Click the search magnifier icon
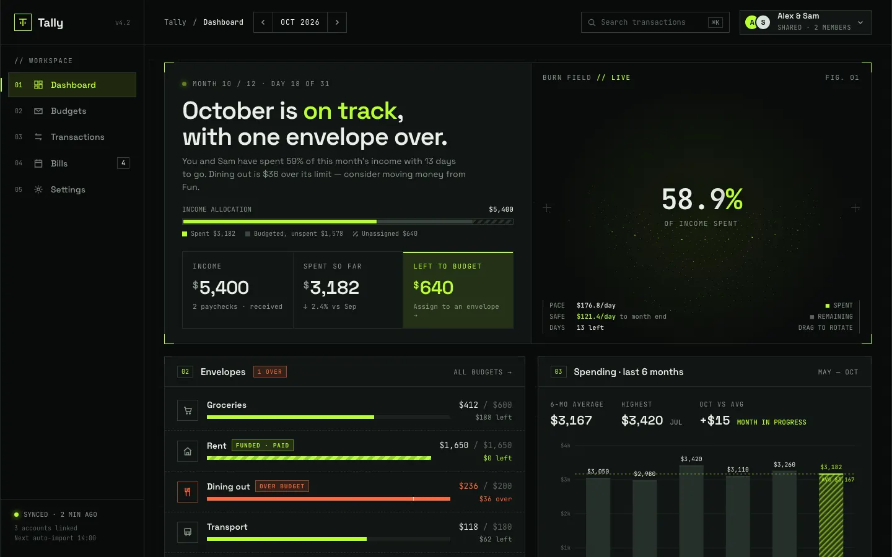 tap(592, 22)
